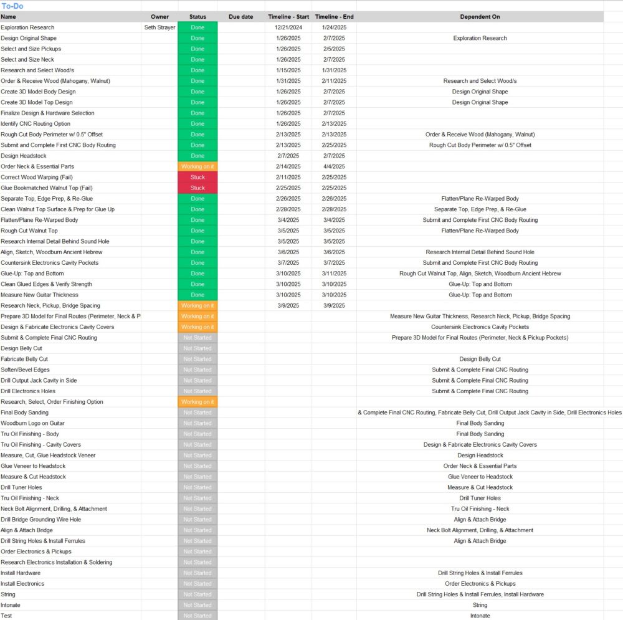The height and width of the screenshot is (620, 623).
Task: Change Done status for Exploration Research
Action: pos(197,27)
